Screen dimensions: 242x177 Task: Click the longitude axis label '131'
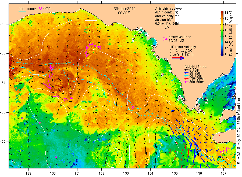(x=77, y=174)
